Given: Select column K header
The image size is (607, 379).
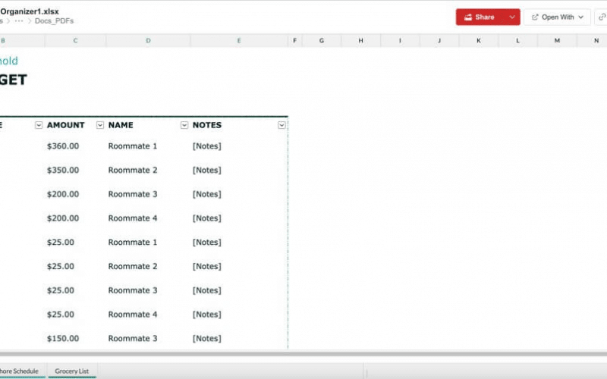Looking at the screenshot, I should tap(479, 41).
